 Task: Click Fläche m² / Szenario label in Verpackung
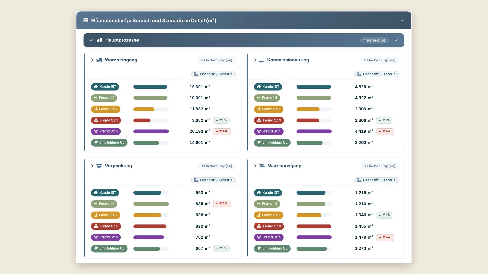(x=213, y=180)
